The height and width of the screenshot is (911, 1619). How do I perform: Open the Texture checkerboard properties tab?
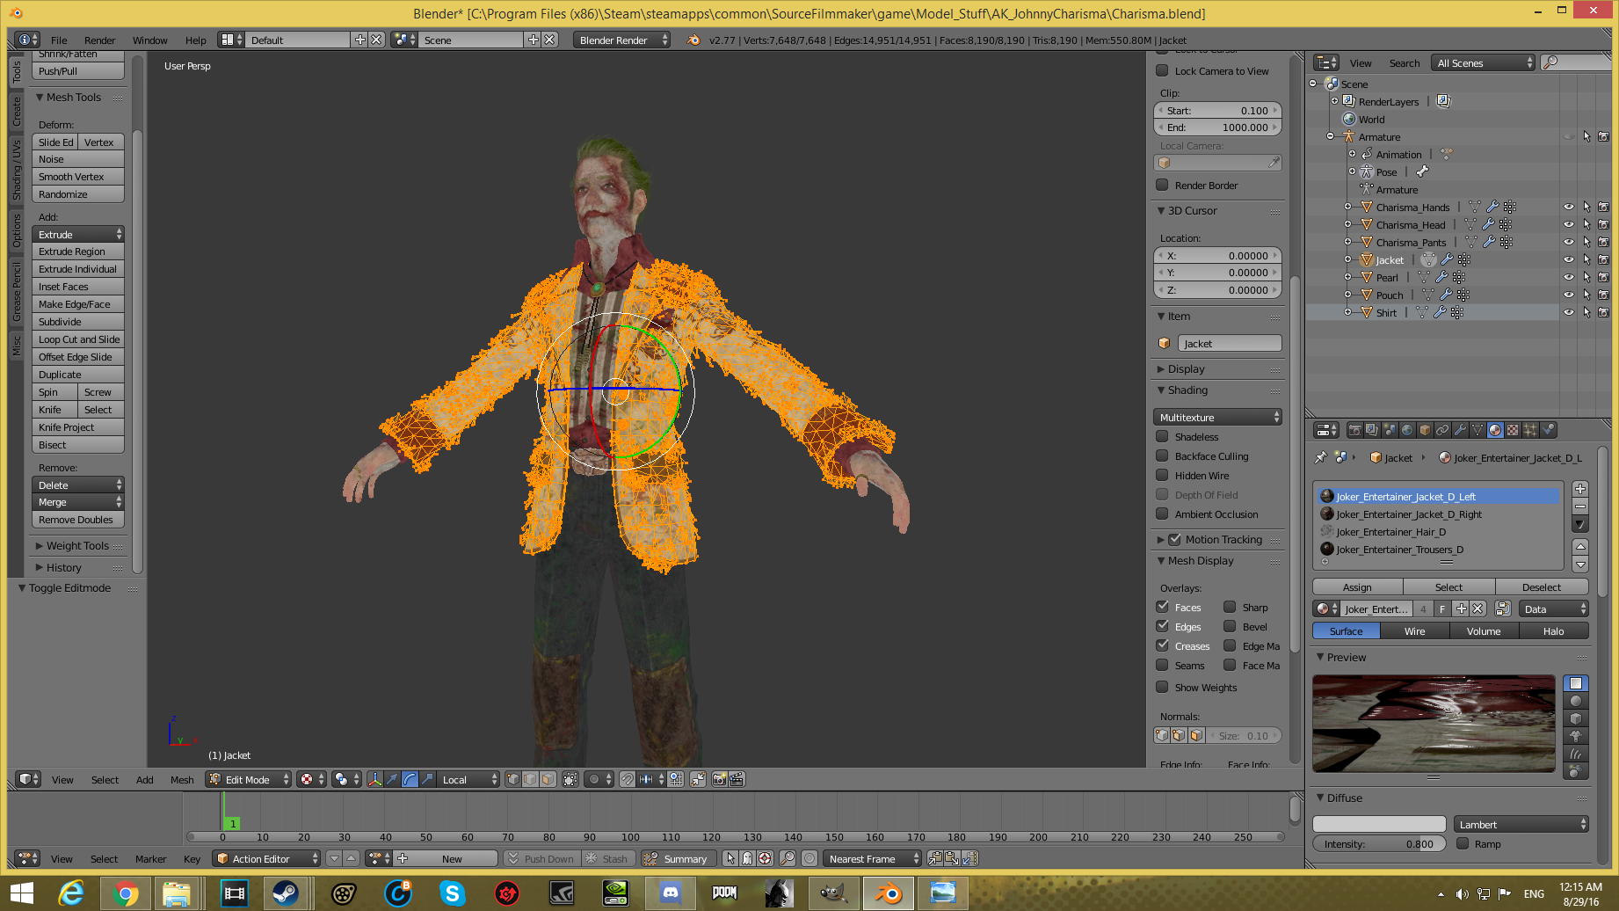tap(1513, 430)
